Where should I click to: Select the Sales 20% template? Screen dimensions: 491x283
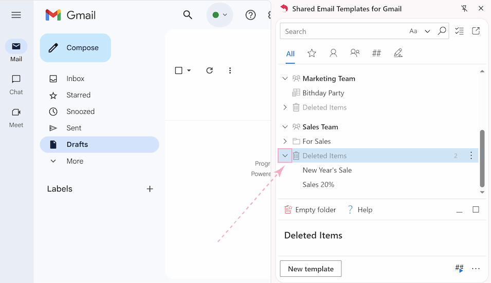pyautogui.click(x=378, y=185)
